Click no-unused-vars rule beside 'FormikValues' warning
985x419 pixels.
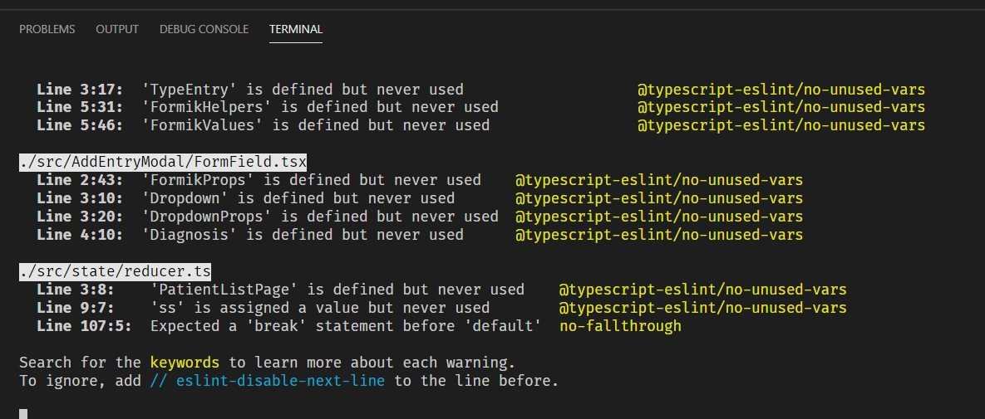(781, 125)
